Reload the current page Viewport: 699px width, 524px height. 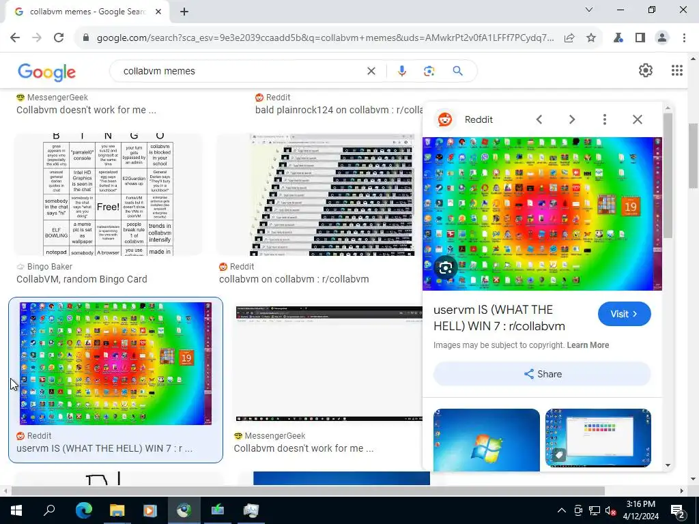pyautogui.click(x=59, y=38)
